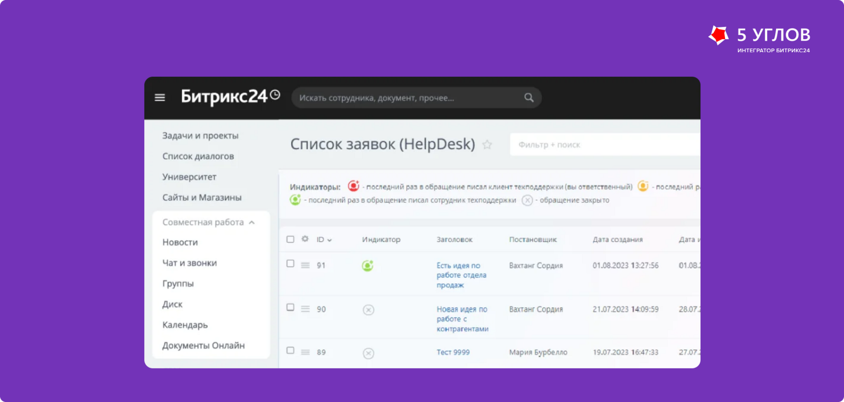Open the hamburger main menu
Viewport: 844px width, 402px height.
pos(160,97)
